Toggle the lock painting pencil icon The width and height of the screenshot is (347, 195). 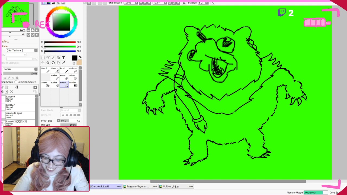[9, 78]
